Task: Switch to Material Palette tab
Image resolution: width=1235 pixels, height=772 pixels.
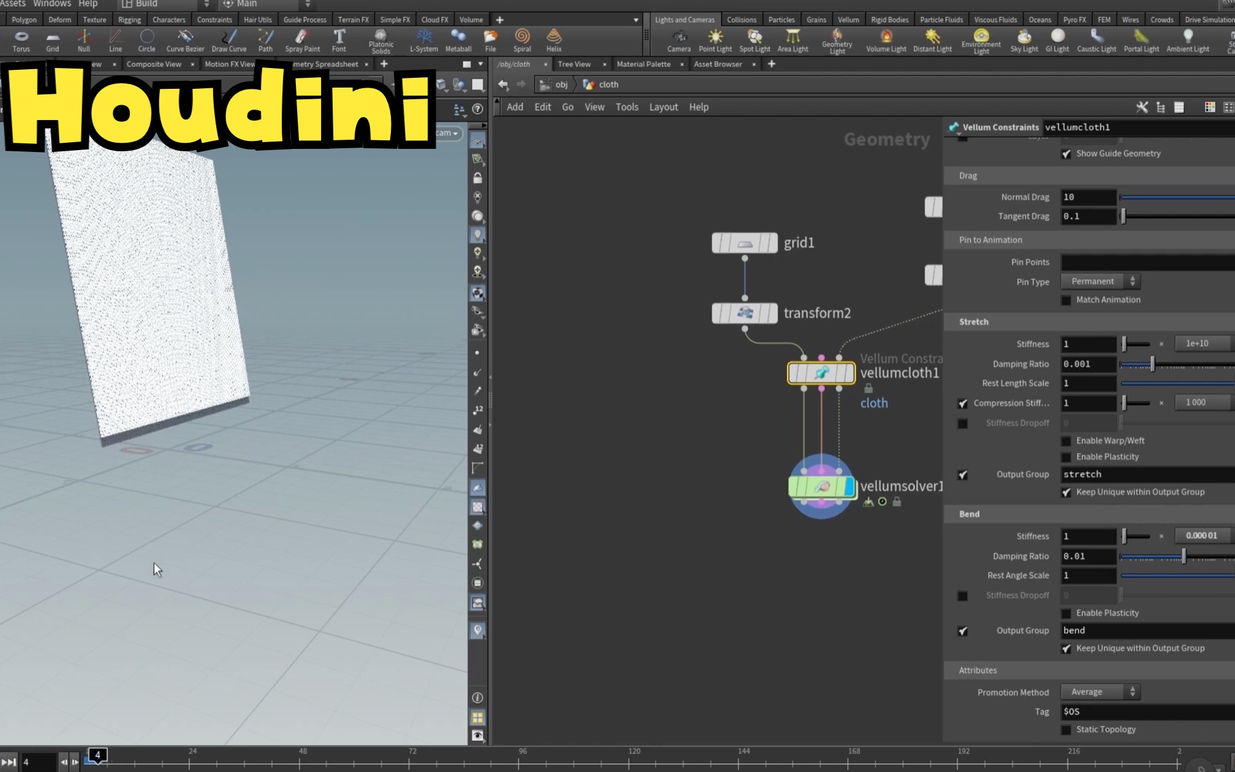Action: pos(643,64)
